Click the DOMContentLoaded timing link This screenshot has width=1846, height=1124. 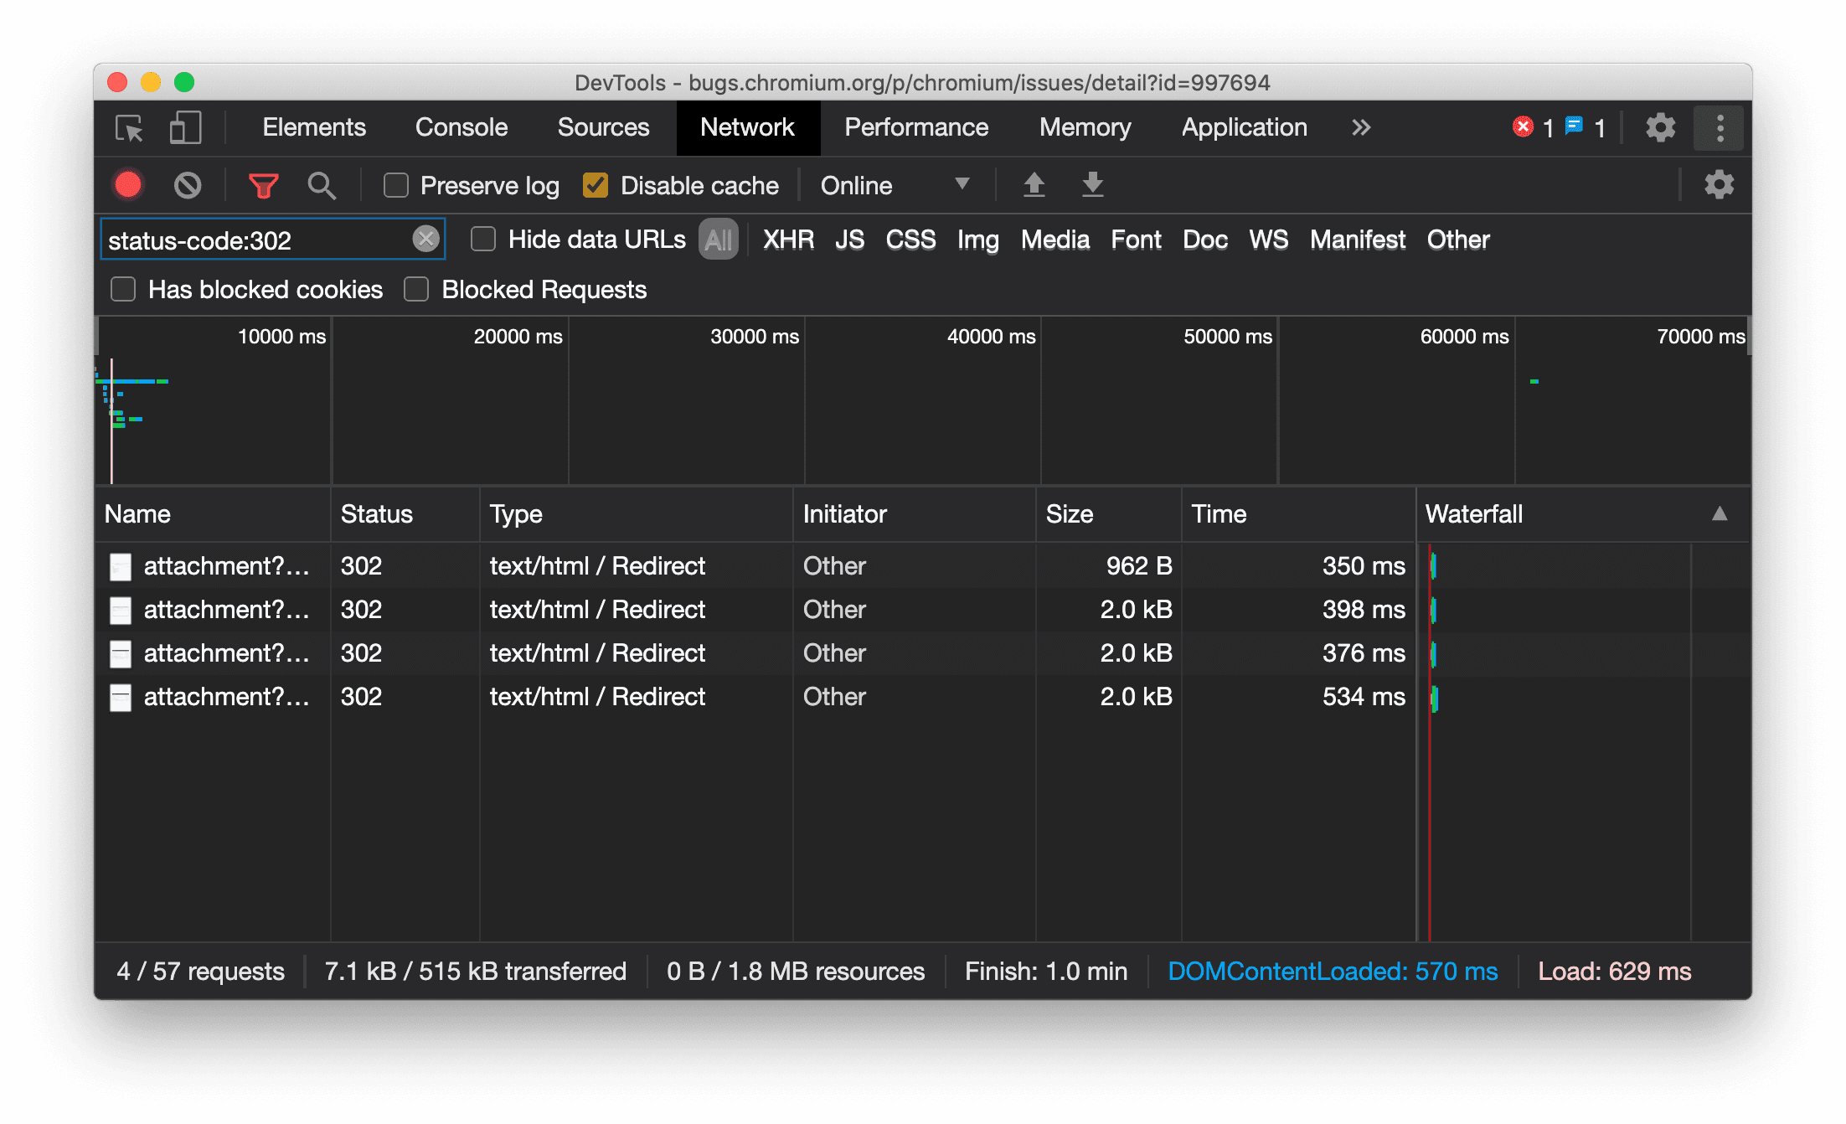(1332, 973)
